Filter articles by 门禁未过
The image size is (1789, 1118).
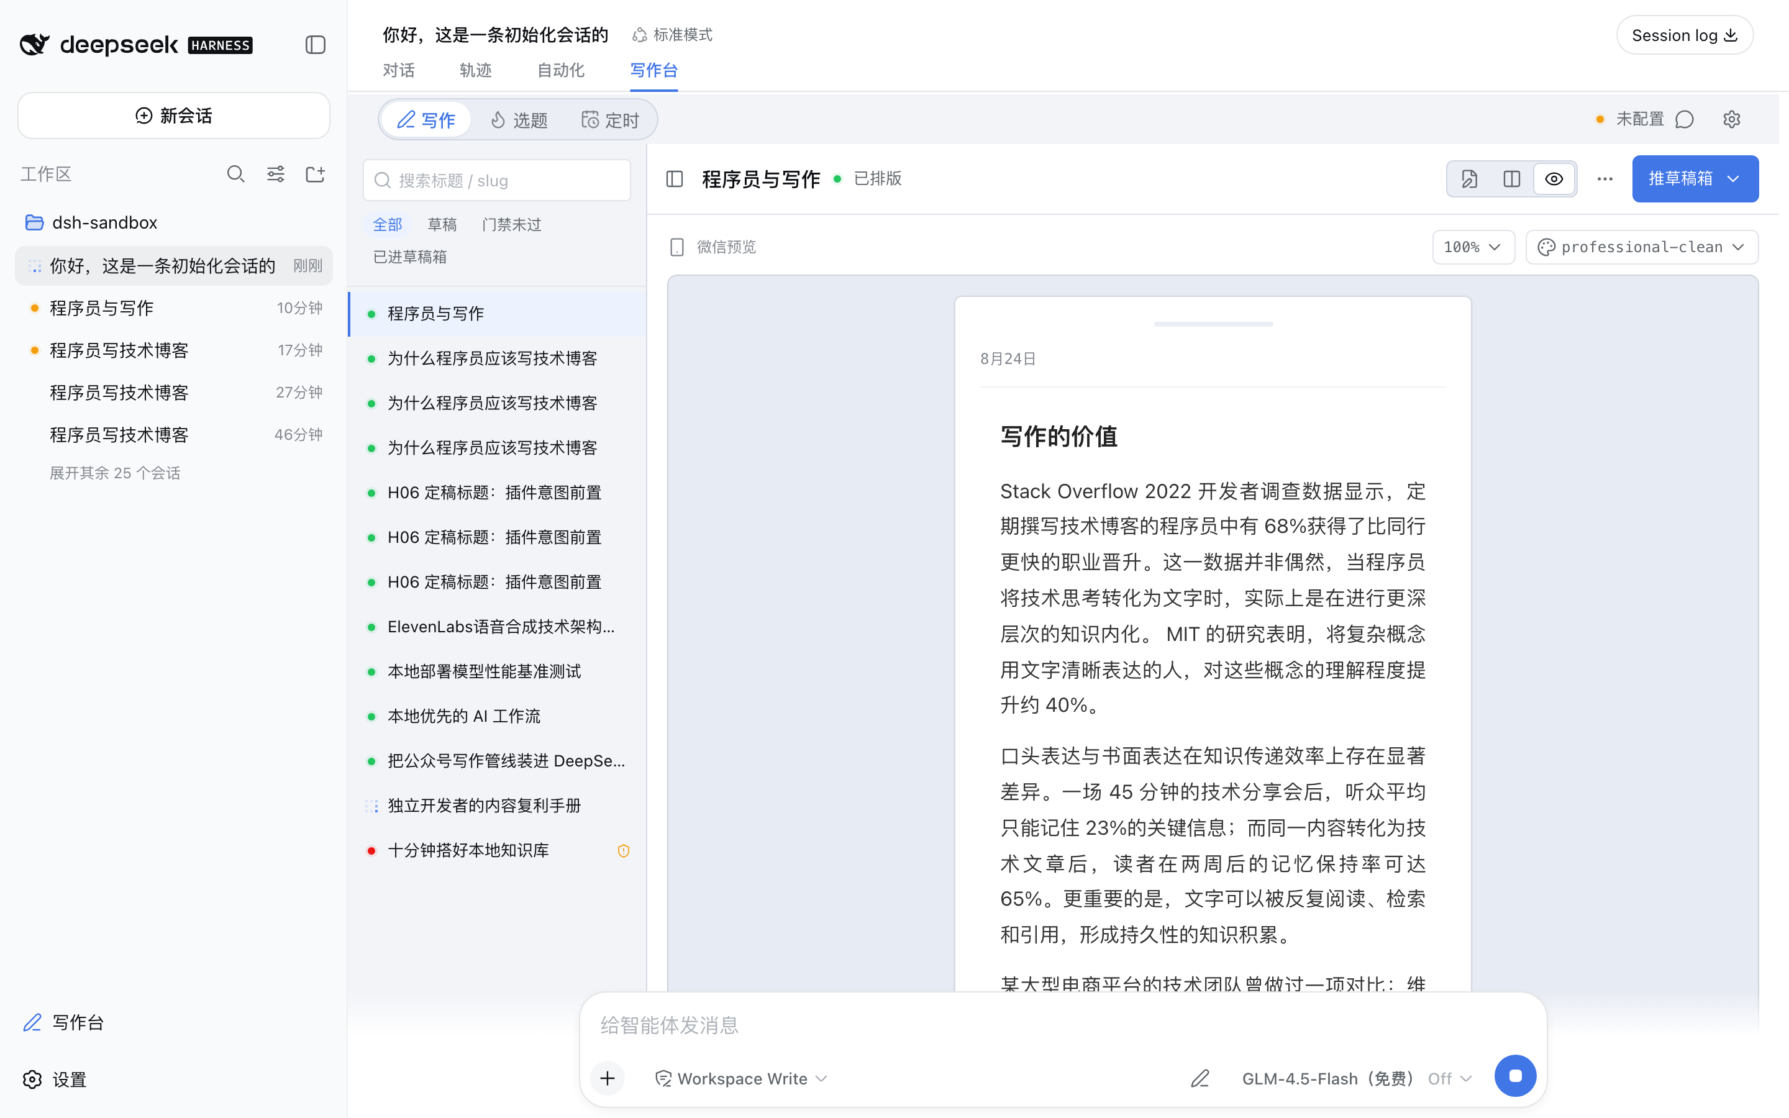512,224
